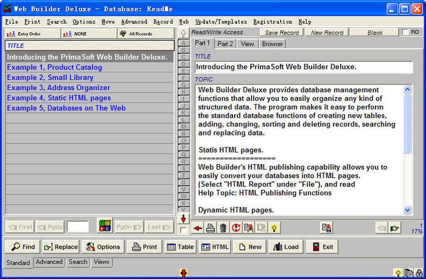Click the standalone save-document icon below the topic box
This screenshot has width=426, height=279.
[326, 228]
